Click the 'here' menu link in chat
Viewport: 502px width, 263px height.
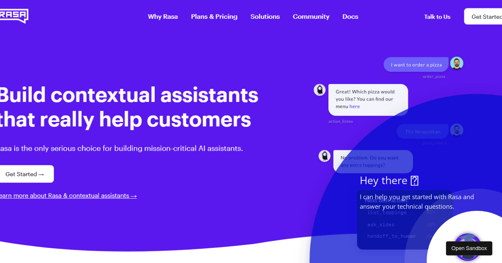tap(354, 106)
